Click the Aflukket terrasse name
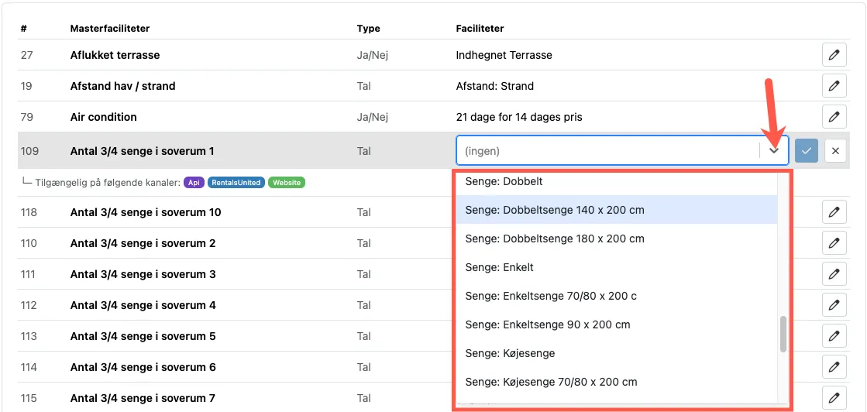Screen dimensions: 867x412 [x=115, y=55]
